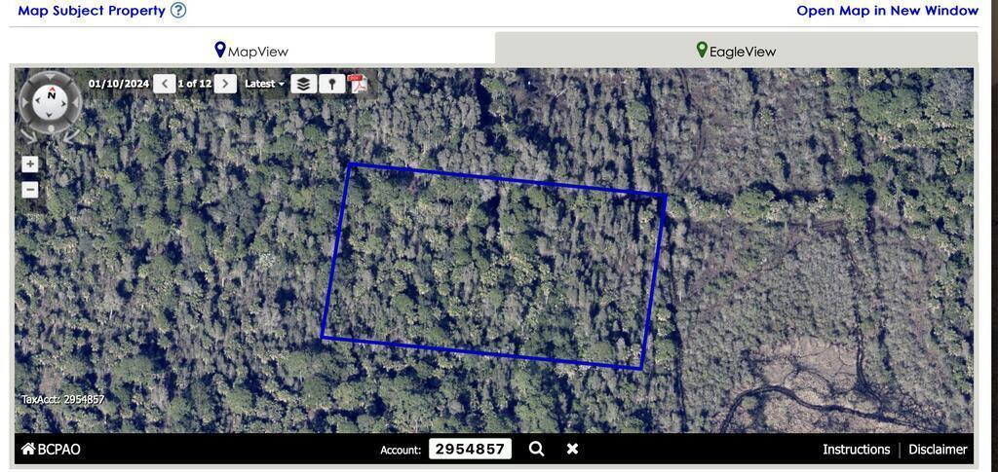Rotate map clockwise arrow under compass
The height and width of the screenshot is (472, 998).
click(72, 135)
